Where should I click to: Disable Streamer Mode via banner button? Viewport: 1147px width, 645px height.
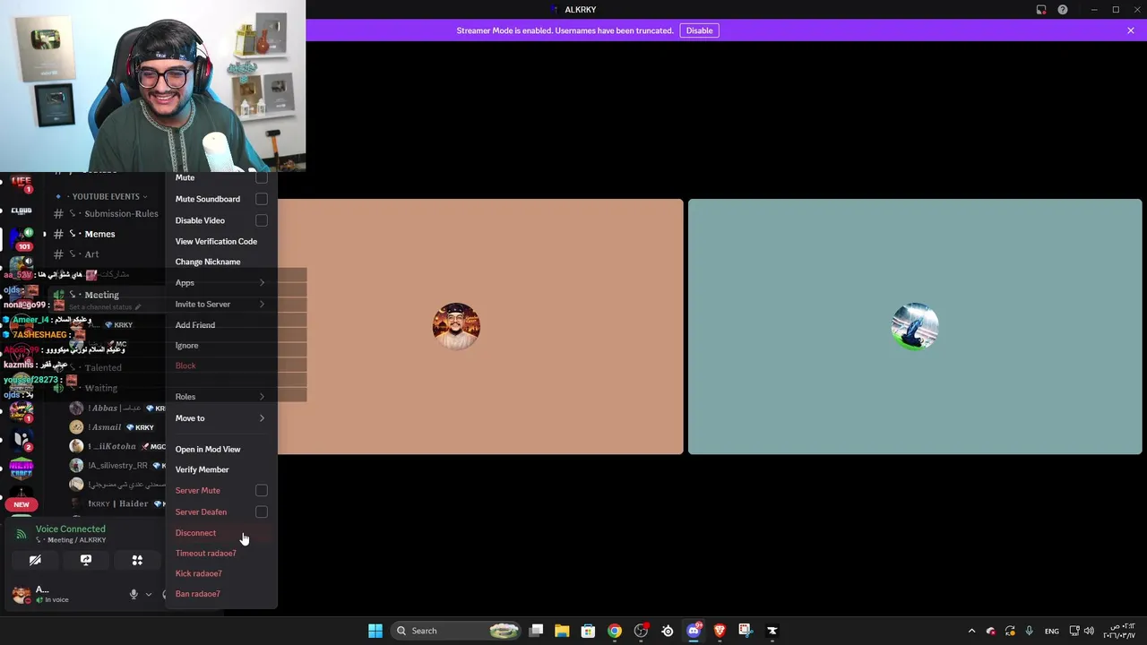[x=699, y=30]
